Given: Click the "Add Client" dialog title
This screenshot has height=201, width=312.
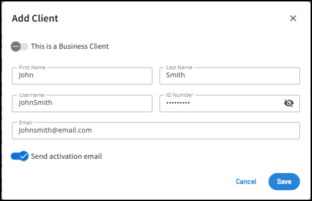Looking at the screenshot, I should pyautogui.click(x=35, y=18).
